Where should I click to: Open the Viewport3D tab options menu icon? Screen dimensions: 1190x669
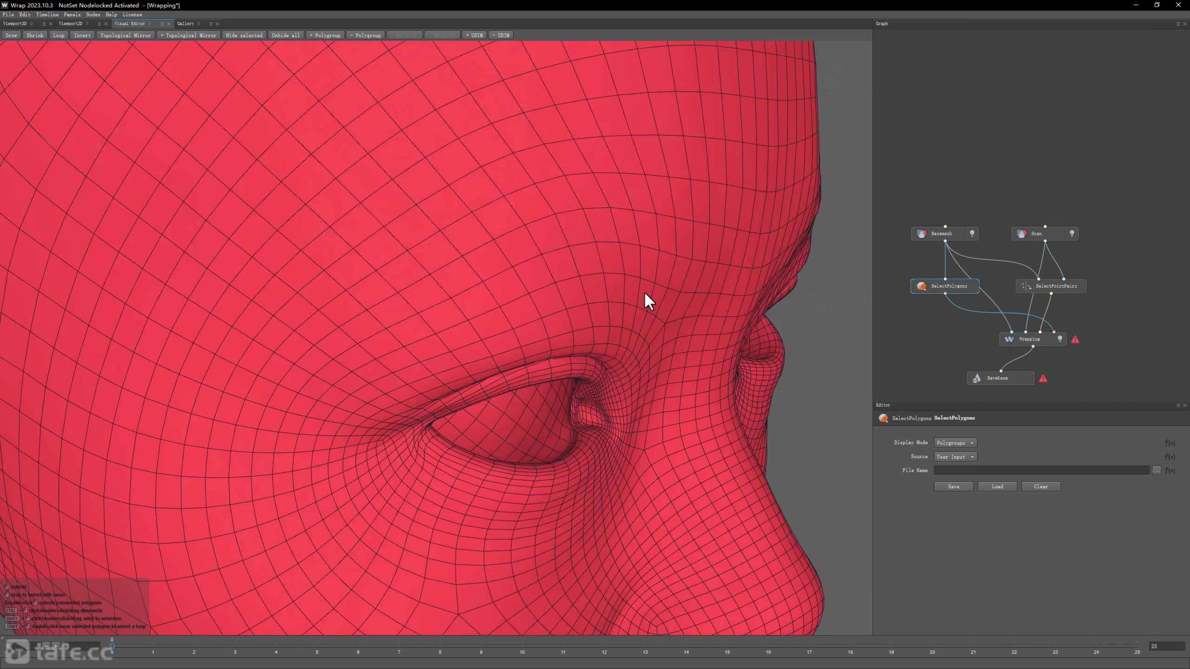tap(44, 24)
